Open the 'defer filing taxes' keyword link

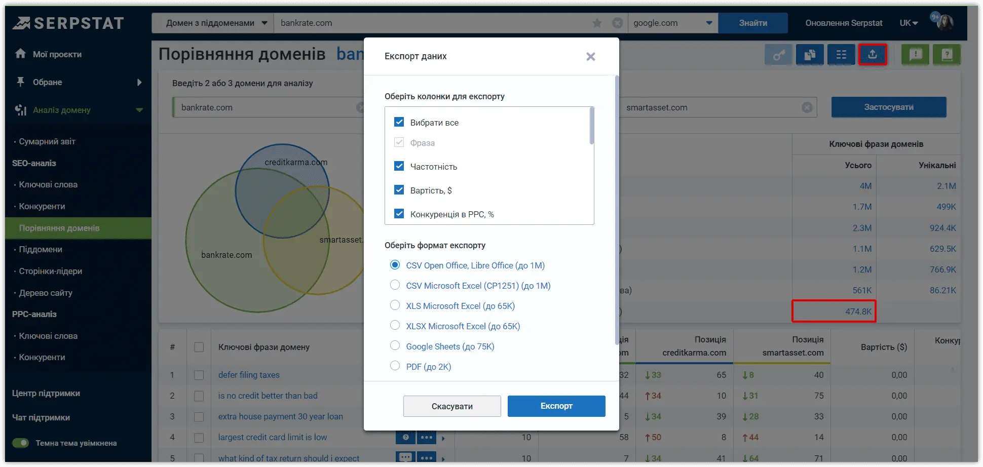coord(249,375)
